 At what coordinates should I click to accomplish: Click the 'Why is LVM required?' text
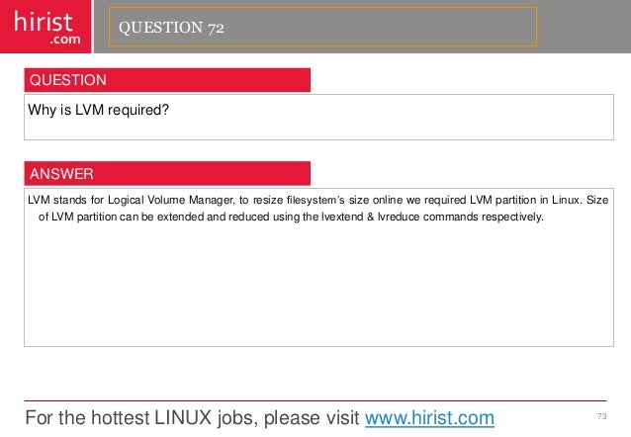pyautogui.click(x=98, y=110)
